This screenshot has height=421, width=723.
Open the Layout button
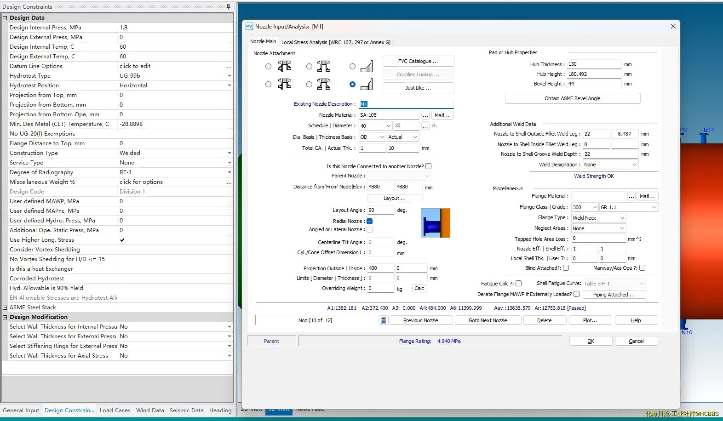395,198
